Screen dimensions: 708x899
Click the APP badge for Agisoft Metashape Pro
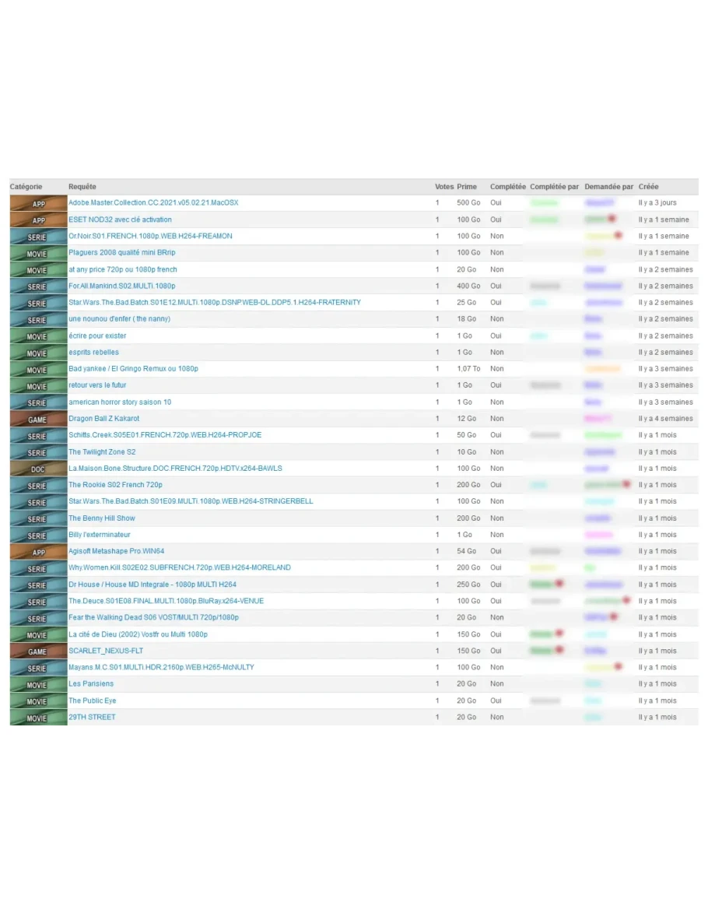(x=38, y=552)
